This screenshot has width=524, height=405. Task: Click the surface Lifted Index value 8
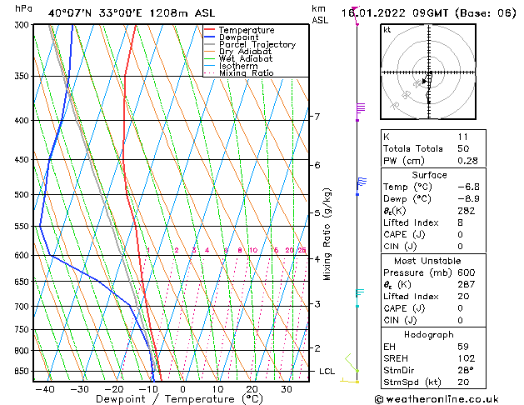(x=461, y=222)
